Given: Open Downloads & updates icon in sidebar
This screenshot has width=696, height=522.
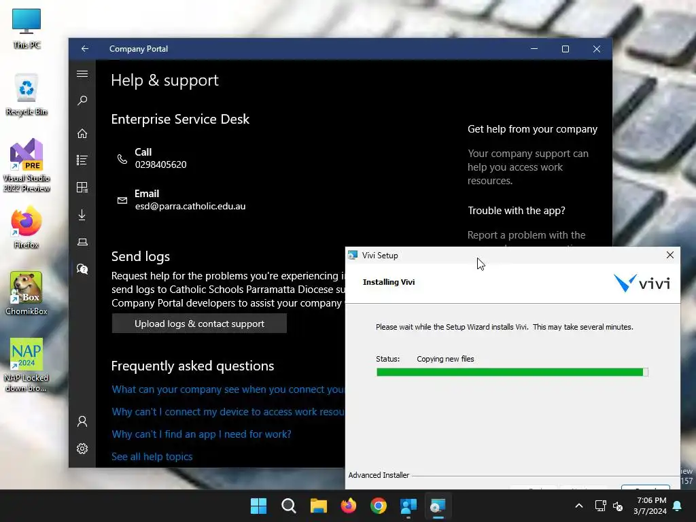Looking at the screenshot, I should pos(82,215).
